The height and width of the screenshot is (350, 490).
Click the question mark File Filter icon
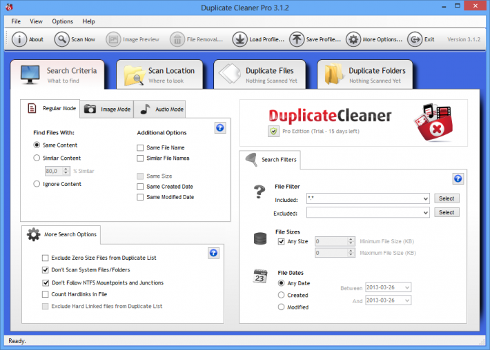click(x=259, y=192)
